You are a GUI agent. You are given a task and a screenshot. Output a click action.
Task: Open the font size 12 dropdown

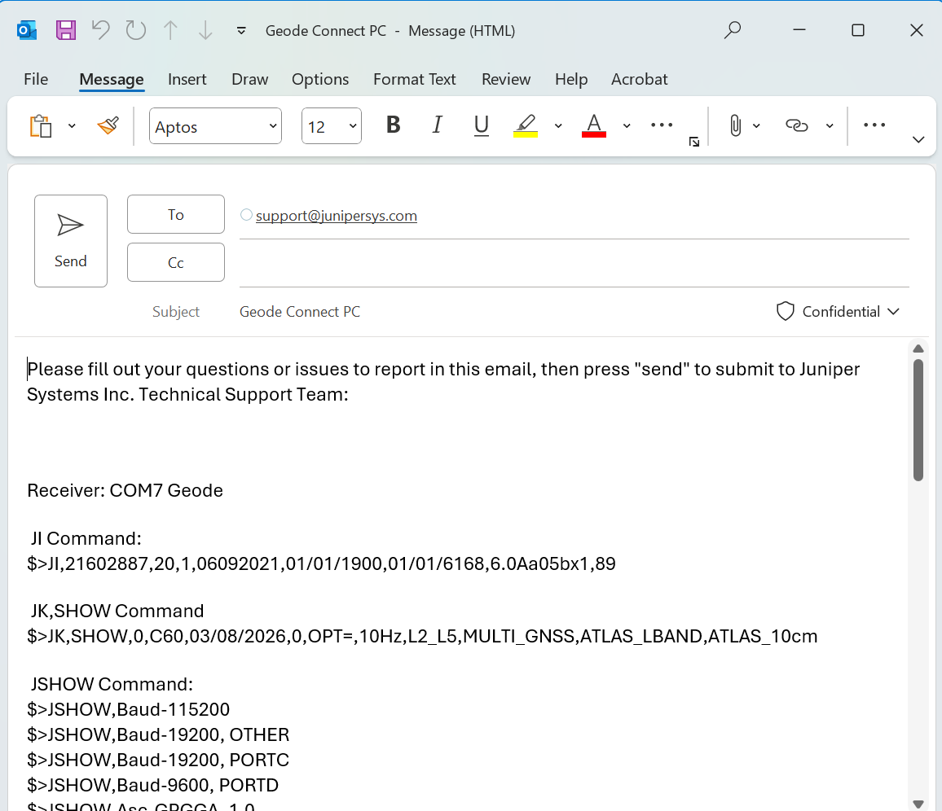coord(353,126)
